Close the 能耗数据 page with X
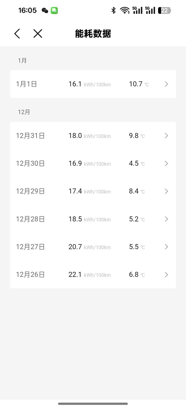The height and width of the screenshot is (409, 186). pyautogui.click(x=38, y=34)
